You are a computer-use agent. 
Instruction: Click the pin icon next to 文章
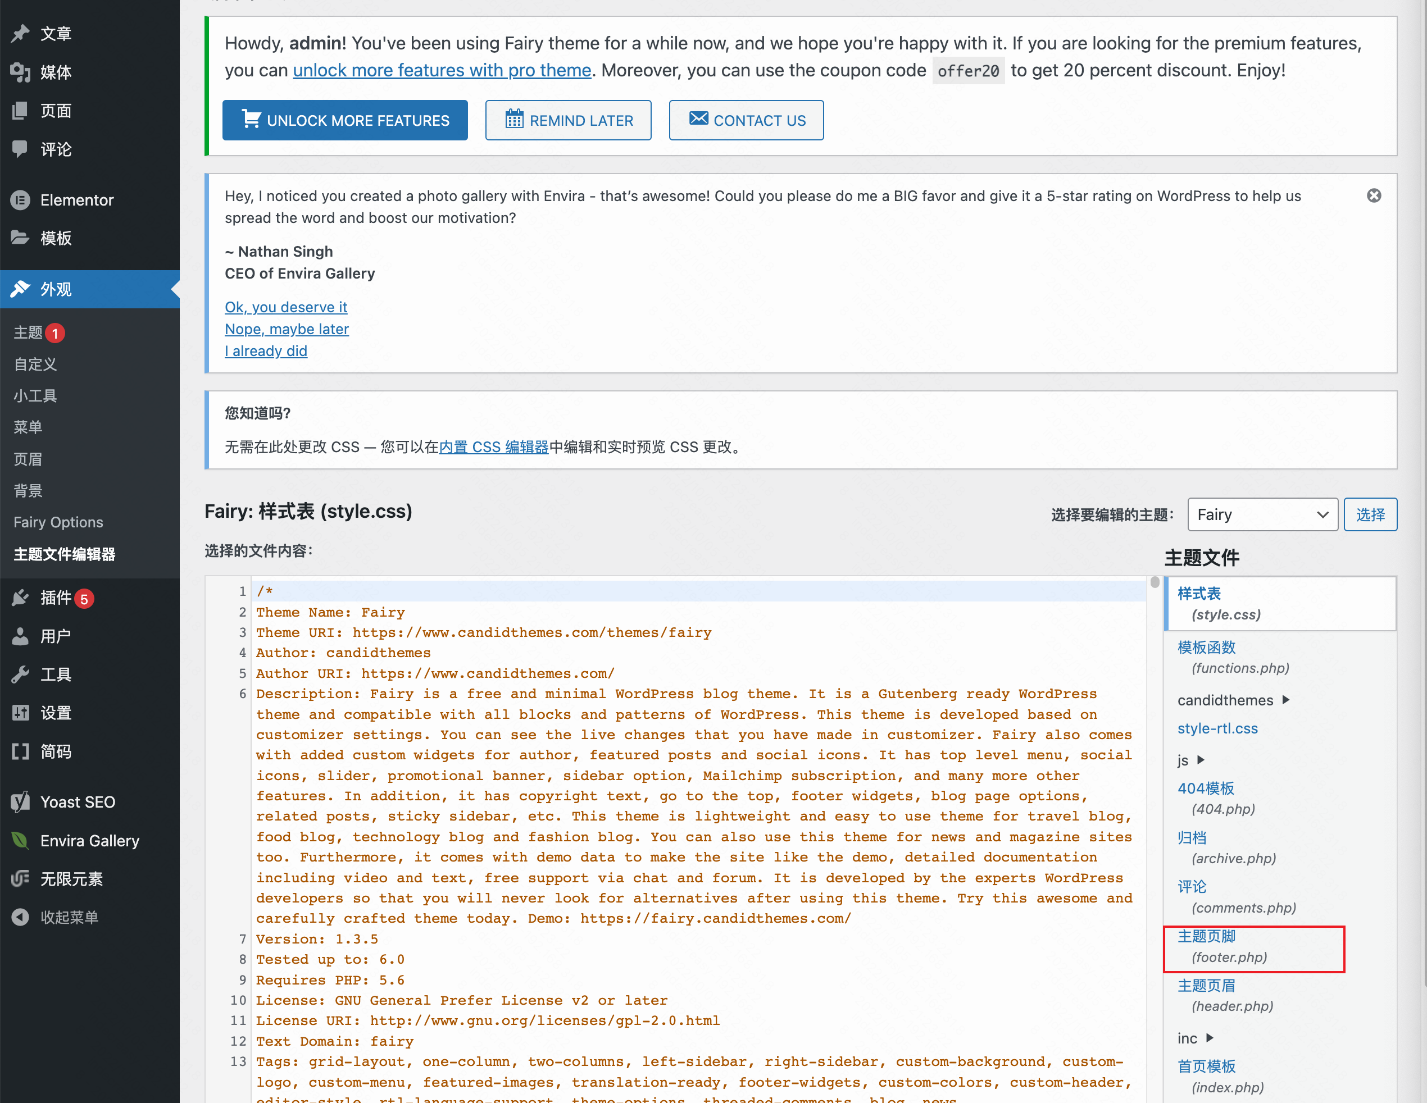pos(20,33)
